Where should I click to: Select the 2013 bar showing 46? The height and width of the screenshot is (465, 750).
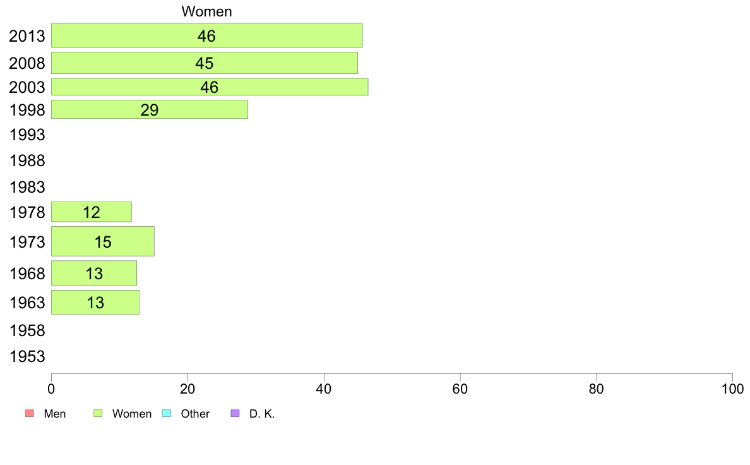206,35
